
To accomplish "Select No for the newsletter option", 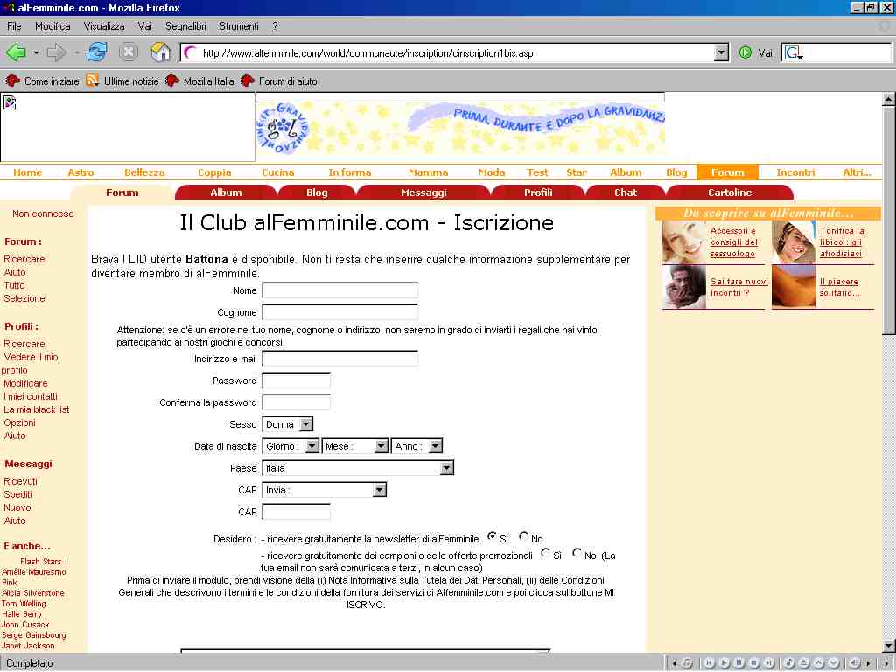I will coord(523,536).
